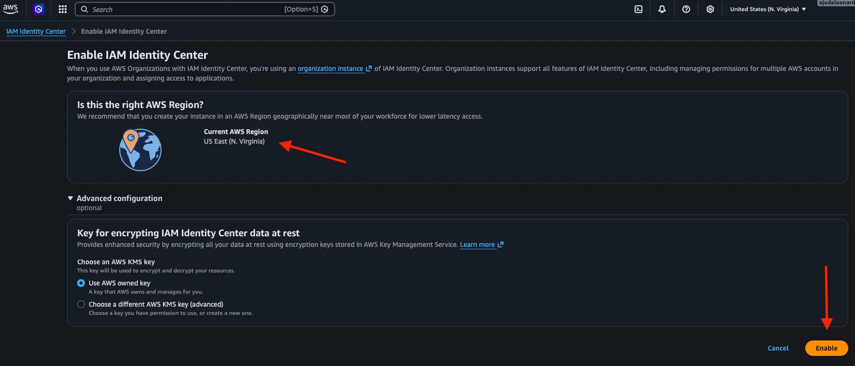Click the Enable IAM Identity Center breadcrumb

[x=124, y=31]
